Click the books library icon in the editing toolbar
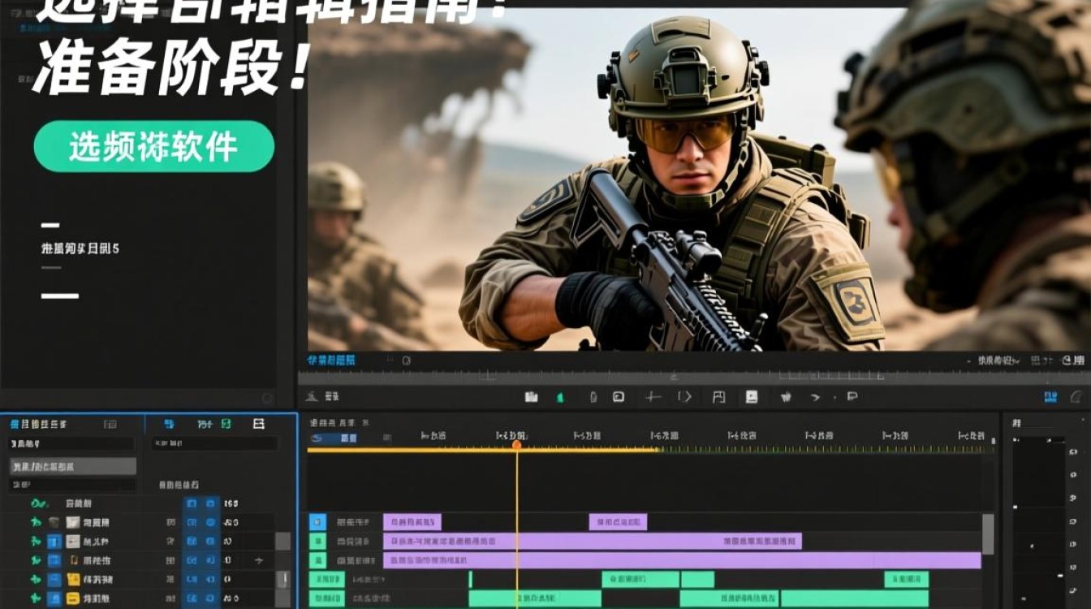This screenshot has width=1091, height=609. point(532,397)
